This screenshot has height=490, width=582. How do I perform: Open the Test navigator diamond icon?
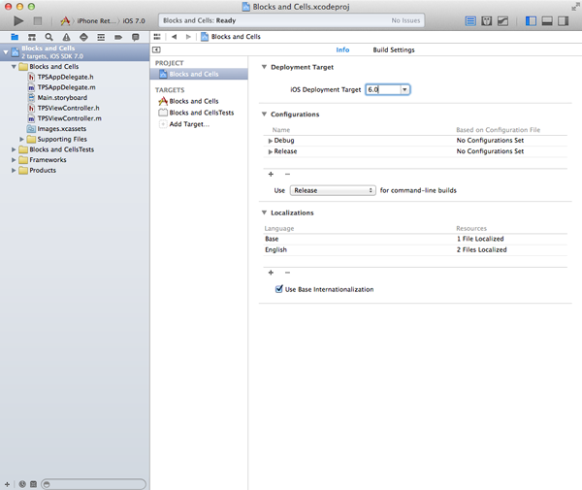pyautogui.click(x=83, y=37)
